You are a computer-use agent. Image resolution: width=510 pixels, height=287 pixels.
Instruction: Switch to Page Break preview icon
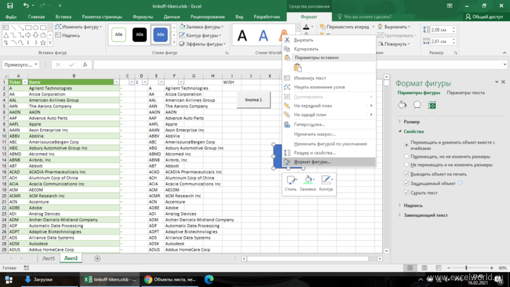(439, 267)
